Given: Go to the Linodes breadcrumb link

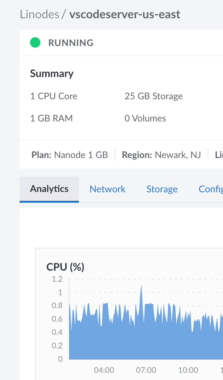Looking at the screenshot, I should pyautogui.click(x=39, y=15).
